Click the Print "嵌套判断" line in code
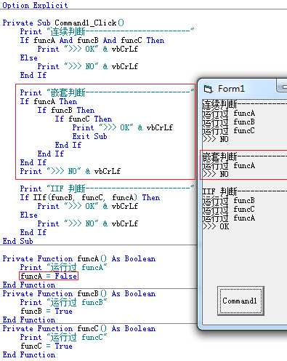 pos(107,92)
